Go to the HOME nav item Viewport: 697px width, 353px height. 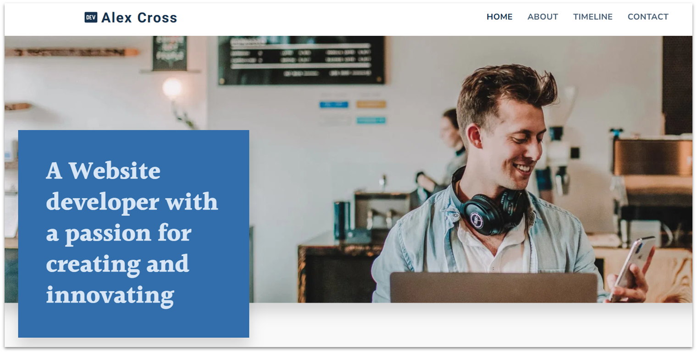[x=499, y=17]
